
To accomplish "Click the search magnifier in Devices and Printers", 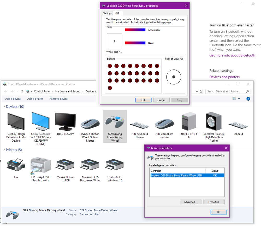I will (x=247, y=91).
